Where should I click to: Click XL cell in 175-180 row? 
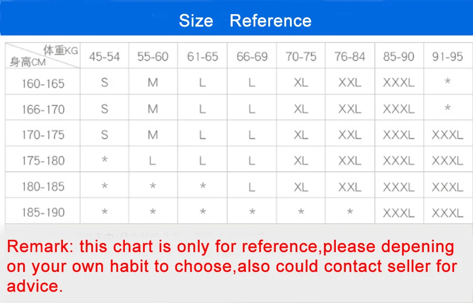pyautogui.click(x=301, y=160)
